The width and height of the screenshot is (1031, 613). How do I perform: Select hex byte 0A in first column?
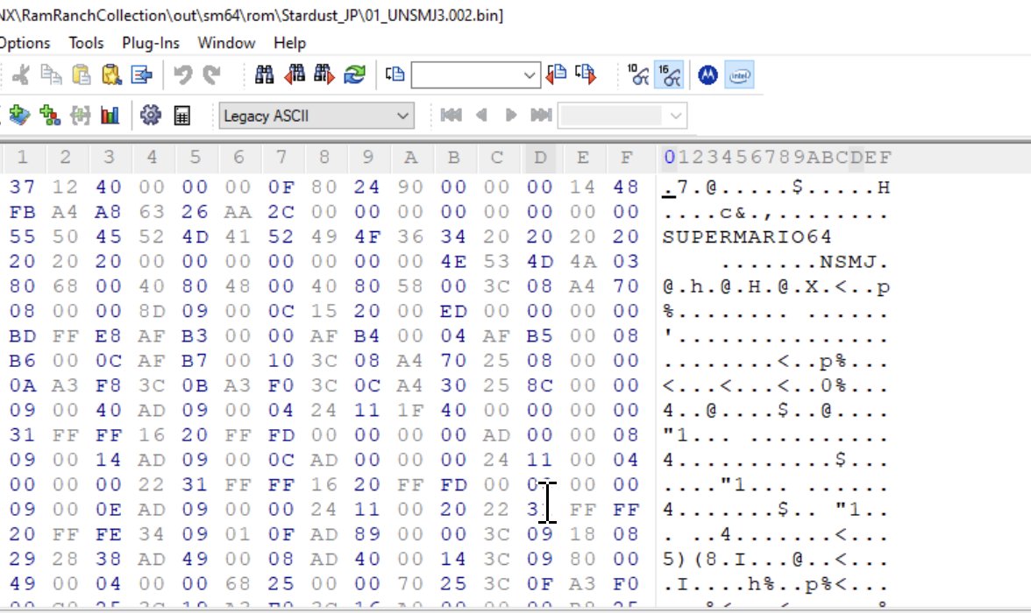pos(23,385)
